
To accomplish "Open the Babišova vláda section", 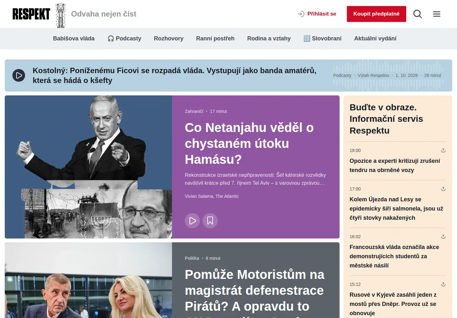I will 74,38.
